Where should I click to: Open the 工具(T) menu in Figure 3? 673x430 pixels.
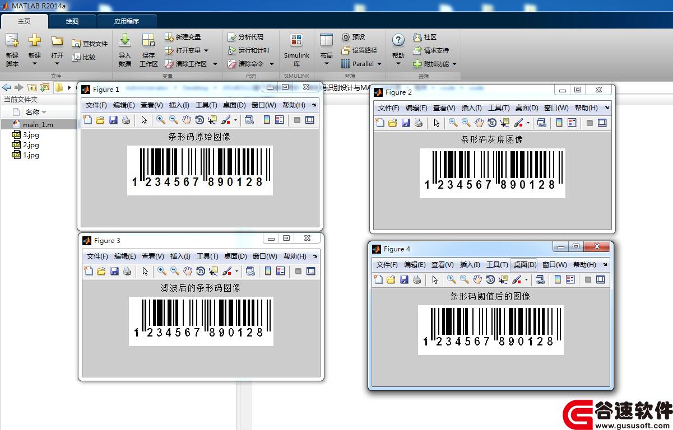pyautogui.click(x=207, y=256)
